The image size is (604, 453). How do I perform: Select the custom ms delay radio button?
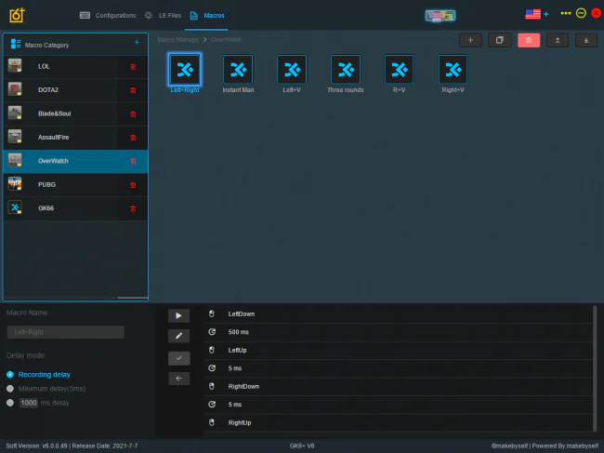10,403
